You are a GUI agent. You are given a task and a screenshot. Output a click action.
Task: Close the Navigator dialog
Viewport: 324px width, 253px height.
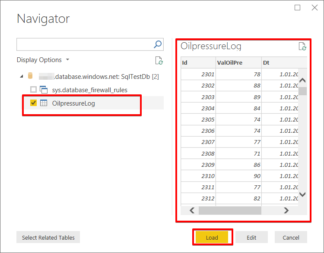(x=314, y=8)
